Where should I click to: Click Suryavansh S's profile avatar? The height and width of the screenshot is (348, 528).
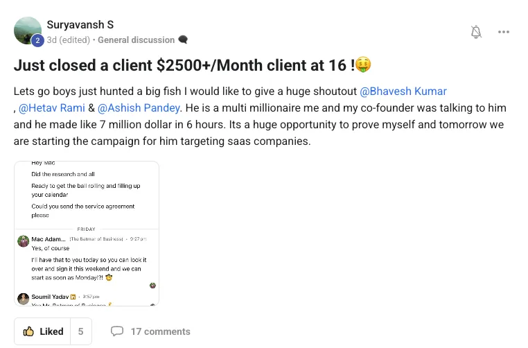pyautogui.click(x=28, y=31)
